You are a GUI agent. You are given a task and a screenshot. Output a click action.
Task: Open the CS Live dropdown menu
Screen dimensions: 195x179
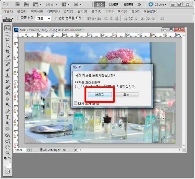(158, 5)
